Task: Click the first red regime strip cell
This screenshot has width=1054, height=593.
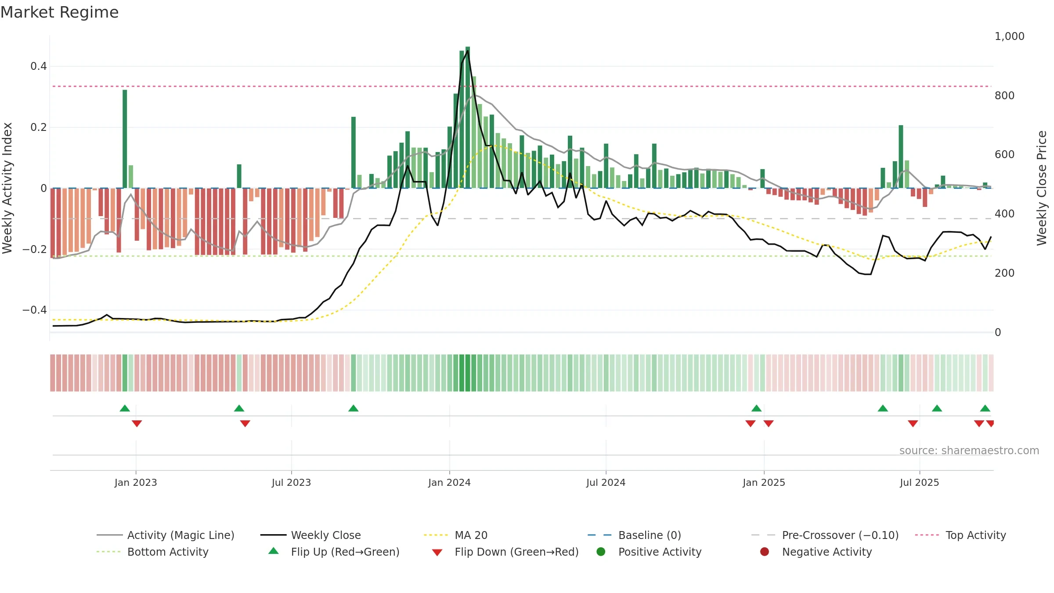Action: pyautogui.click(x=53, y=373)
